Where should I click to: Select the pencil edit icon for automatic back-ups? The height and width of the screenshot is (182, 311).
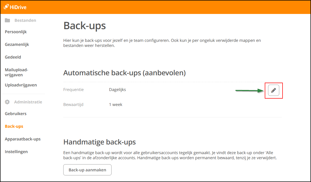pyautogui.click(x=274, y=90)
